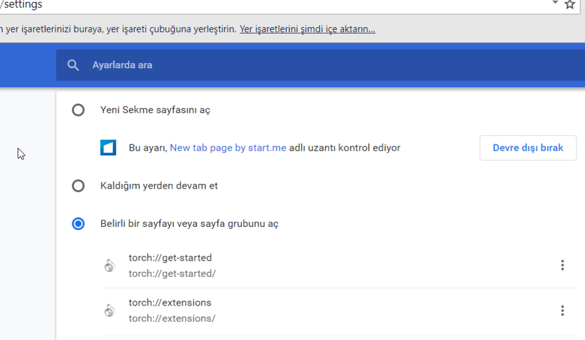585x340 pixels.
Task: Open more actions menu for torch://get-started
Action: [562, 265]
